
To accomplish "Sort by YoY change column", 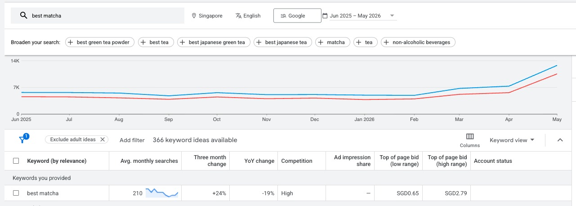I will point(259,161).
